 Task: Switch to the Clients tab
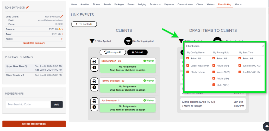pos(200,4)
